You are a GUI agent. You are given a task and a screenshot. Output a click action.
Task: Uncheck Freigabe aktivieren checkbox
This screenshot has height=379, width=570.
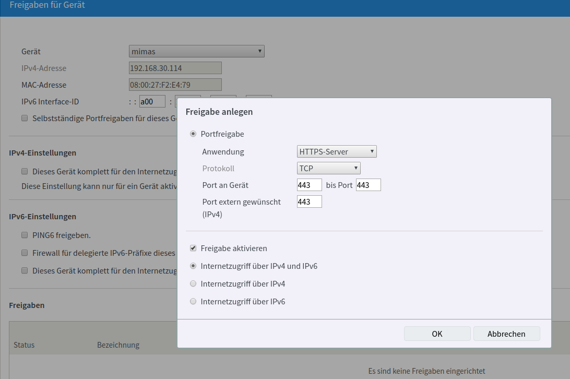click(193, 248)
